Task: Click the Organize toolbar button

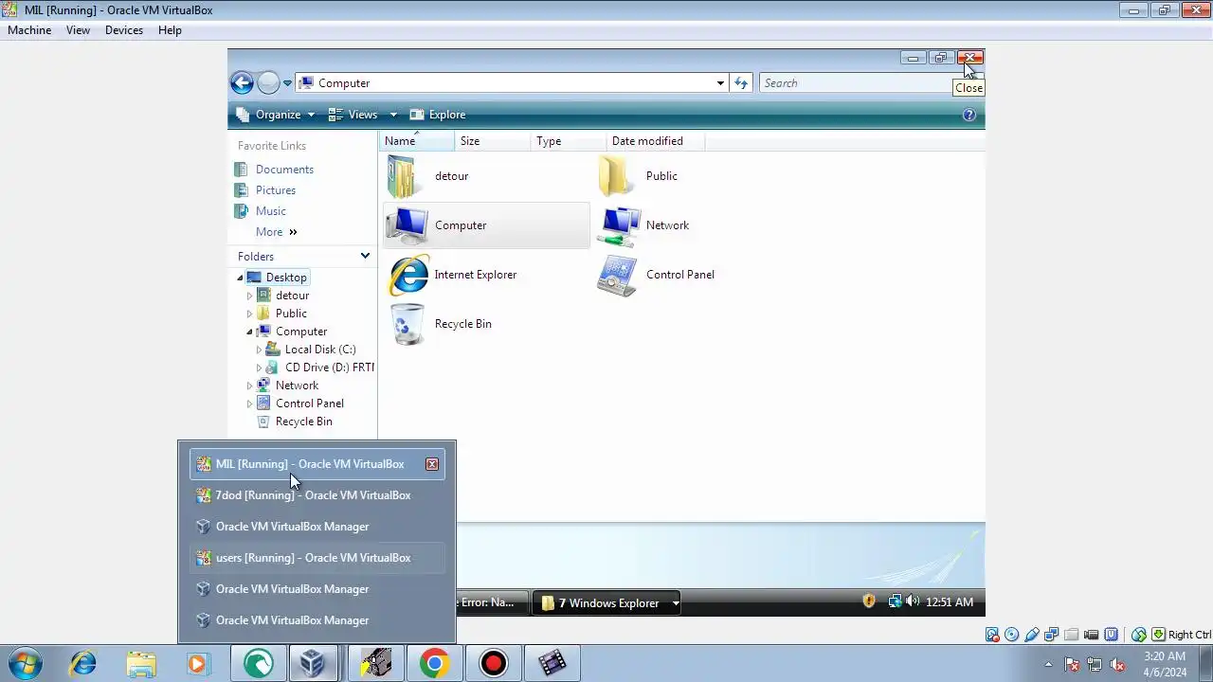Action: [276, 115]
